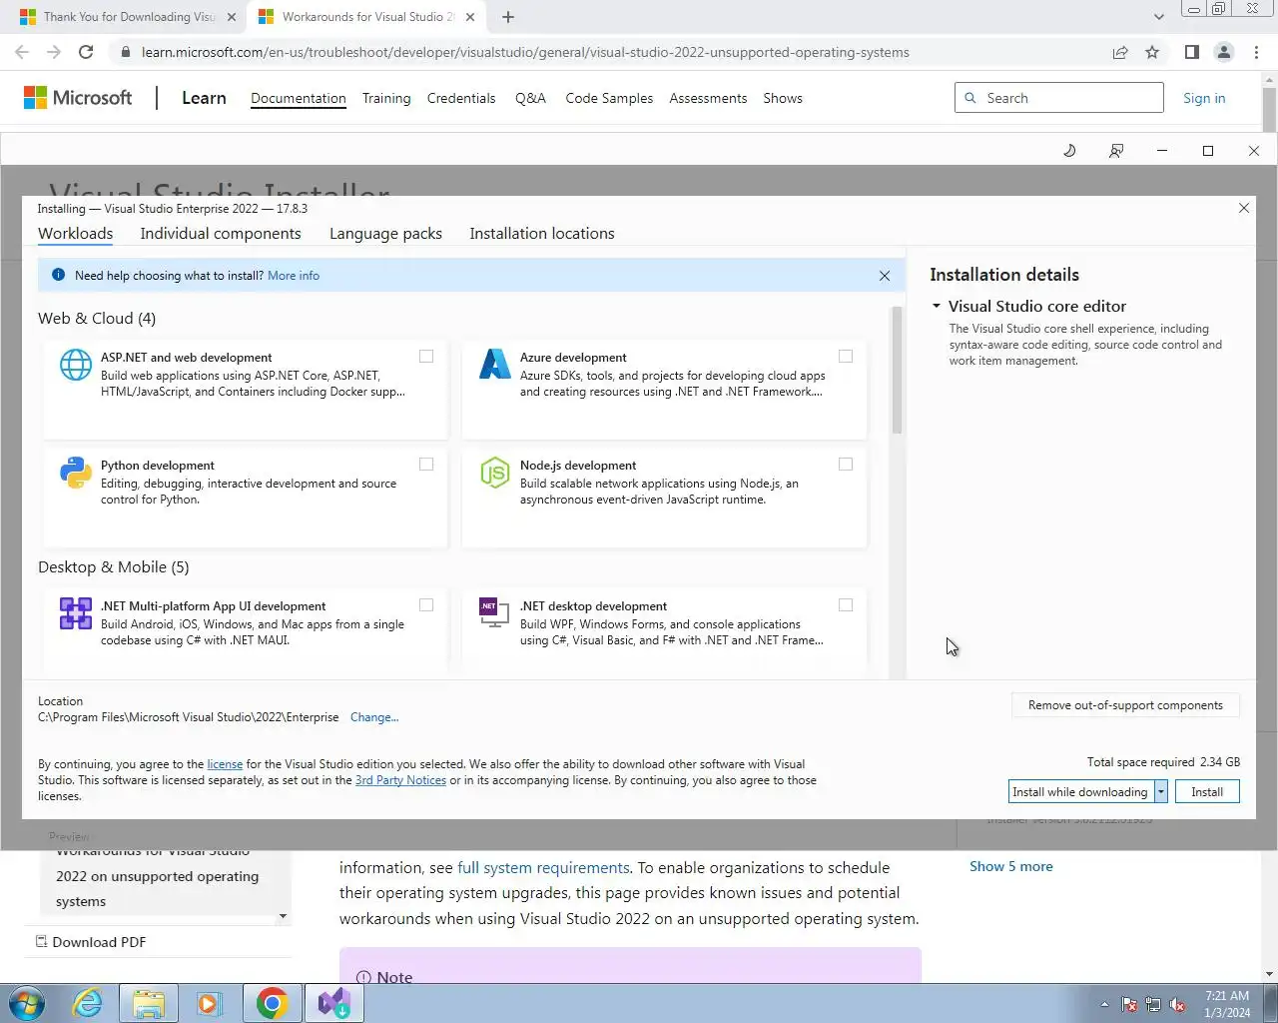
Task: Click the Show 5 more link
Action: (x=1011, y=866)
